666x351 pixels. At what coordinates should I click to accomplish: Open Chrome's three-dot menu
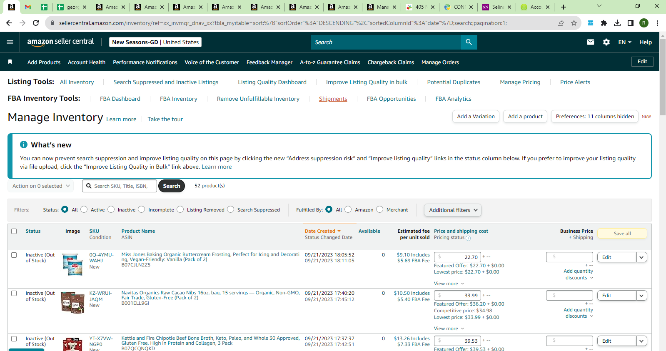(657, 23)
